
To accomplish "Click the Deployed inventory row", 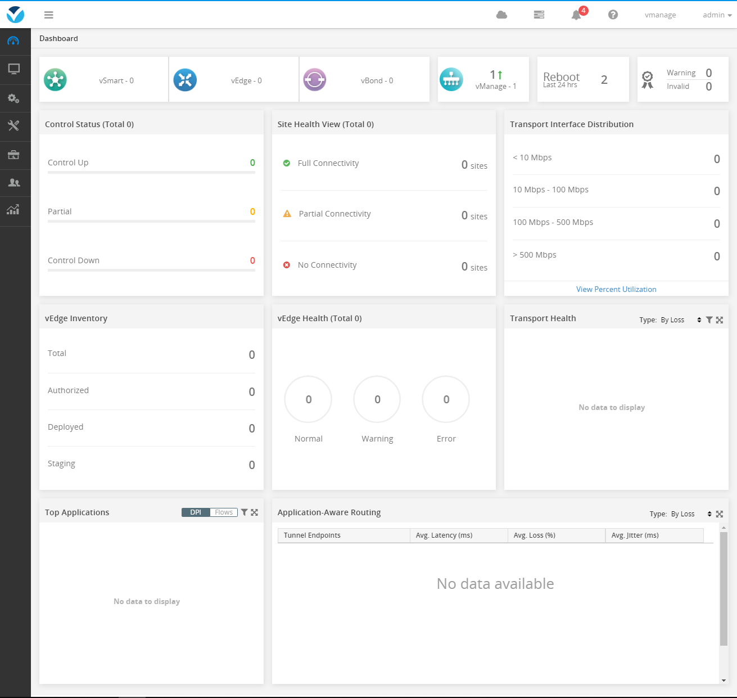I will pos(151,428).
